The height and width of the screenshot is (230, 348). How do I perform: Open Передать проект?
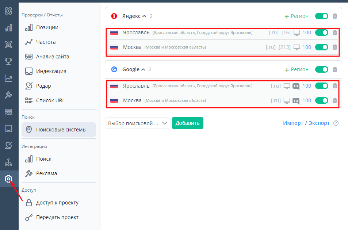pyautogui.click(x=57, y=217)
